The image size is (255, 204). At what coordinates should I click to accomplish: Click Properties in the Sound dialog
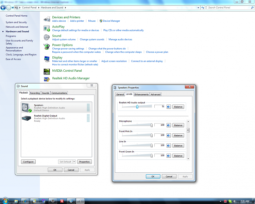click(84, 162)
